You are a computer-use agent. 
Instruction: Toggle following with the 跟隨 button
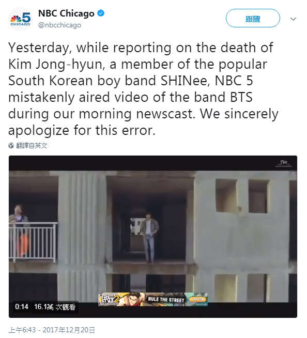point(253,18)
